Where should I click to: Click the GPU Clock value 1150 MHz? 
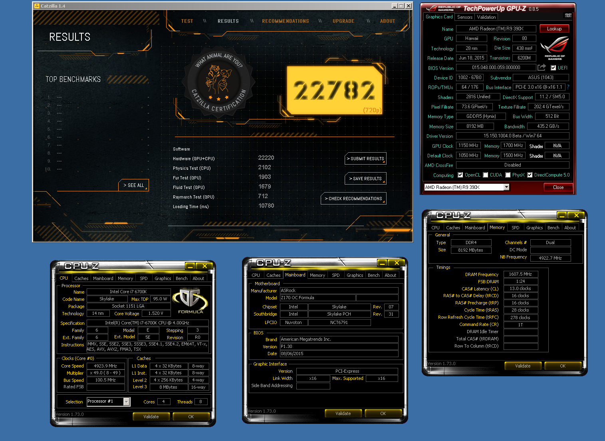point(468,146)
